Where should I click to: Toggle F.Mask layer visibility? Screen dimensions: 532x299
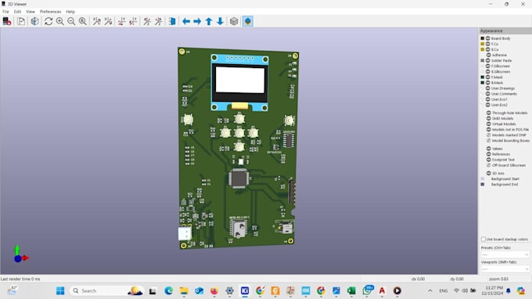coord(488,77)
